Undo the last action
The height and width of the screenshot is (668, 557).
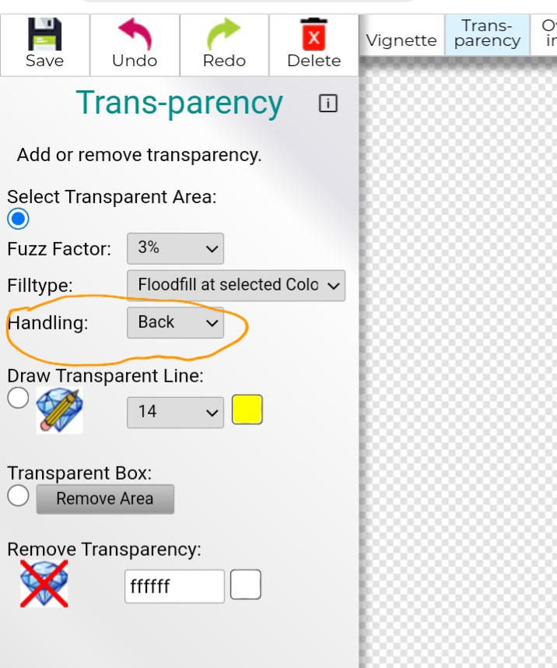coord(135,34)
